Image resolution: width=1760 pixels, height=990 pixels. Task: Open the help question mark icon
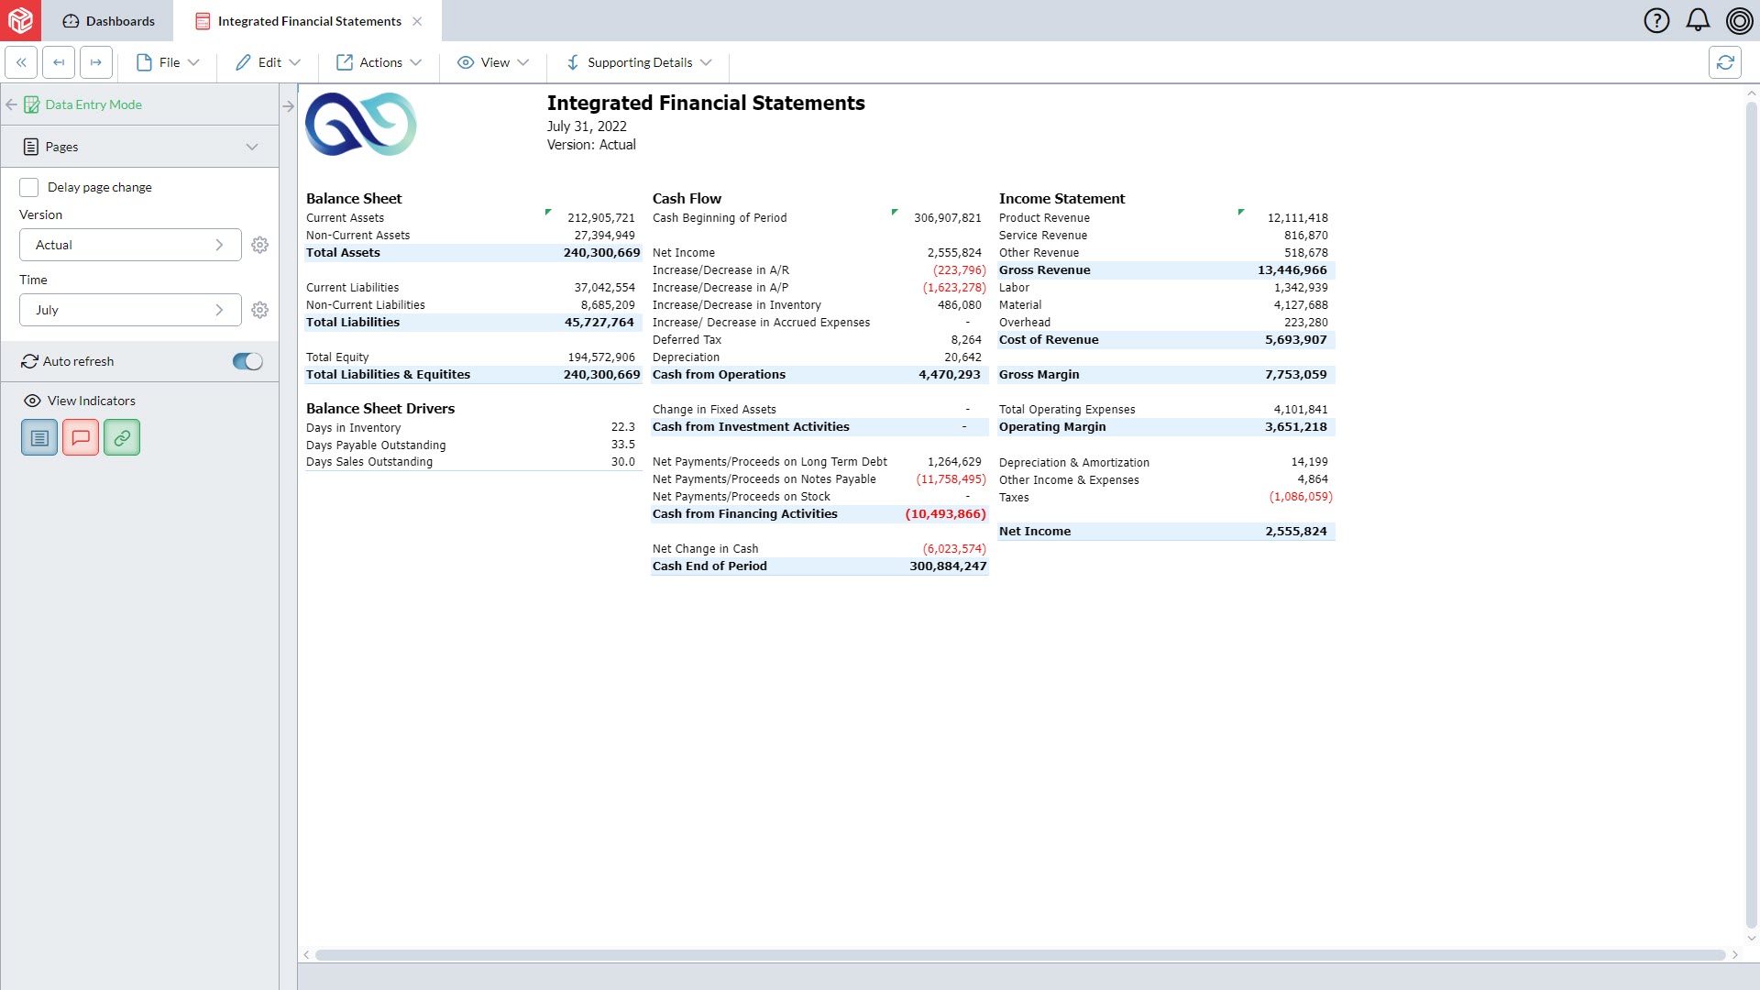point(1656,20)
